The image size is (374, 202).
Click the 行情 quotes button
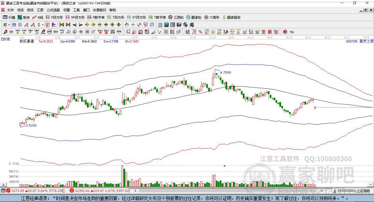(9, 18)
